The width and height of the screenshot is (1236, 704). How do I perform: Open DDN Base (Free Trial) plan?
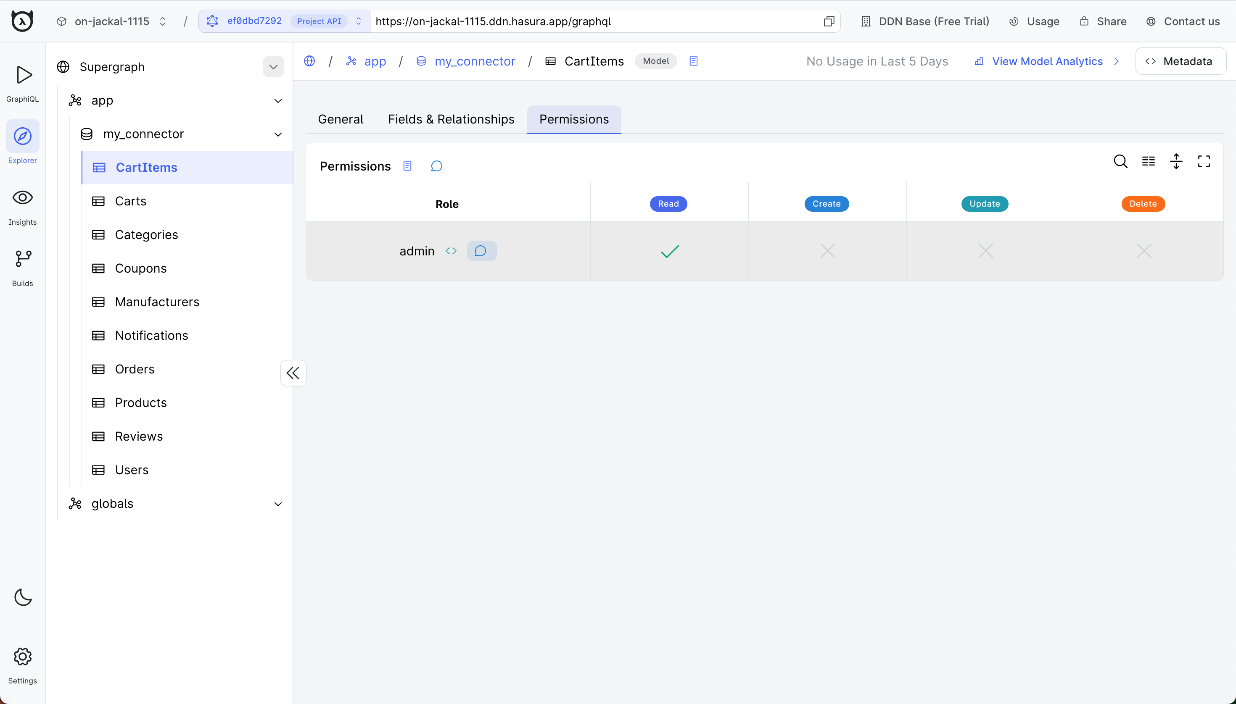click(925, 21)
